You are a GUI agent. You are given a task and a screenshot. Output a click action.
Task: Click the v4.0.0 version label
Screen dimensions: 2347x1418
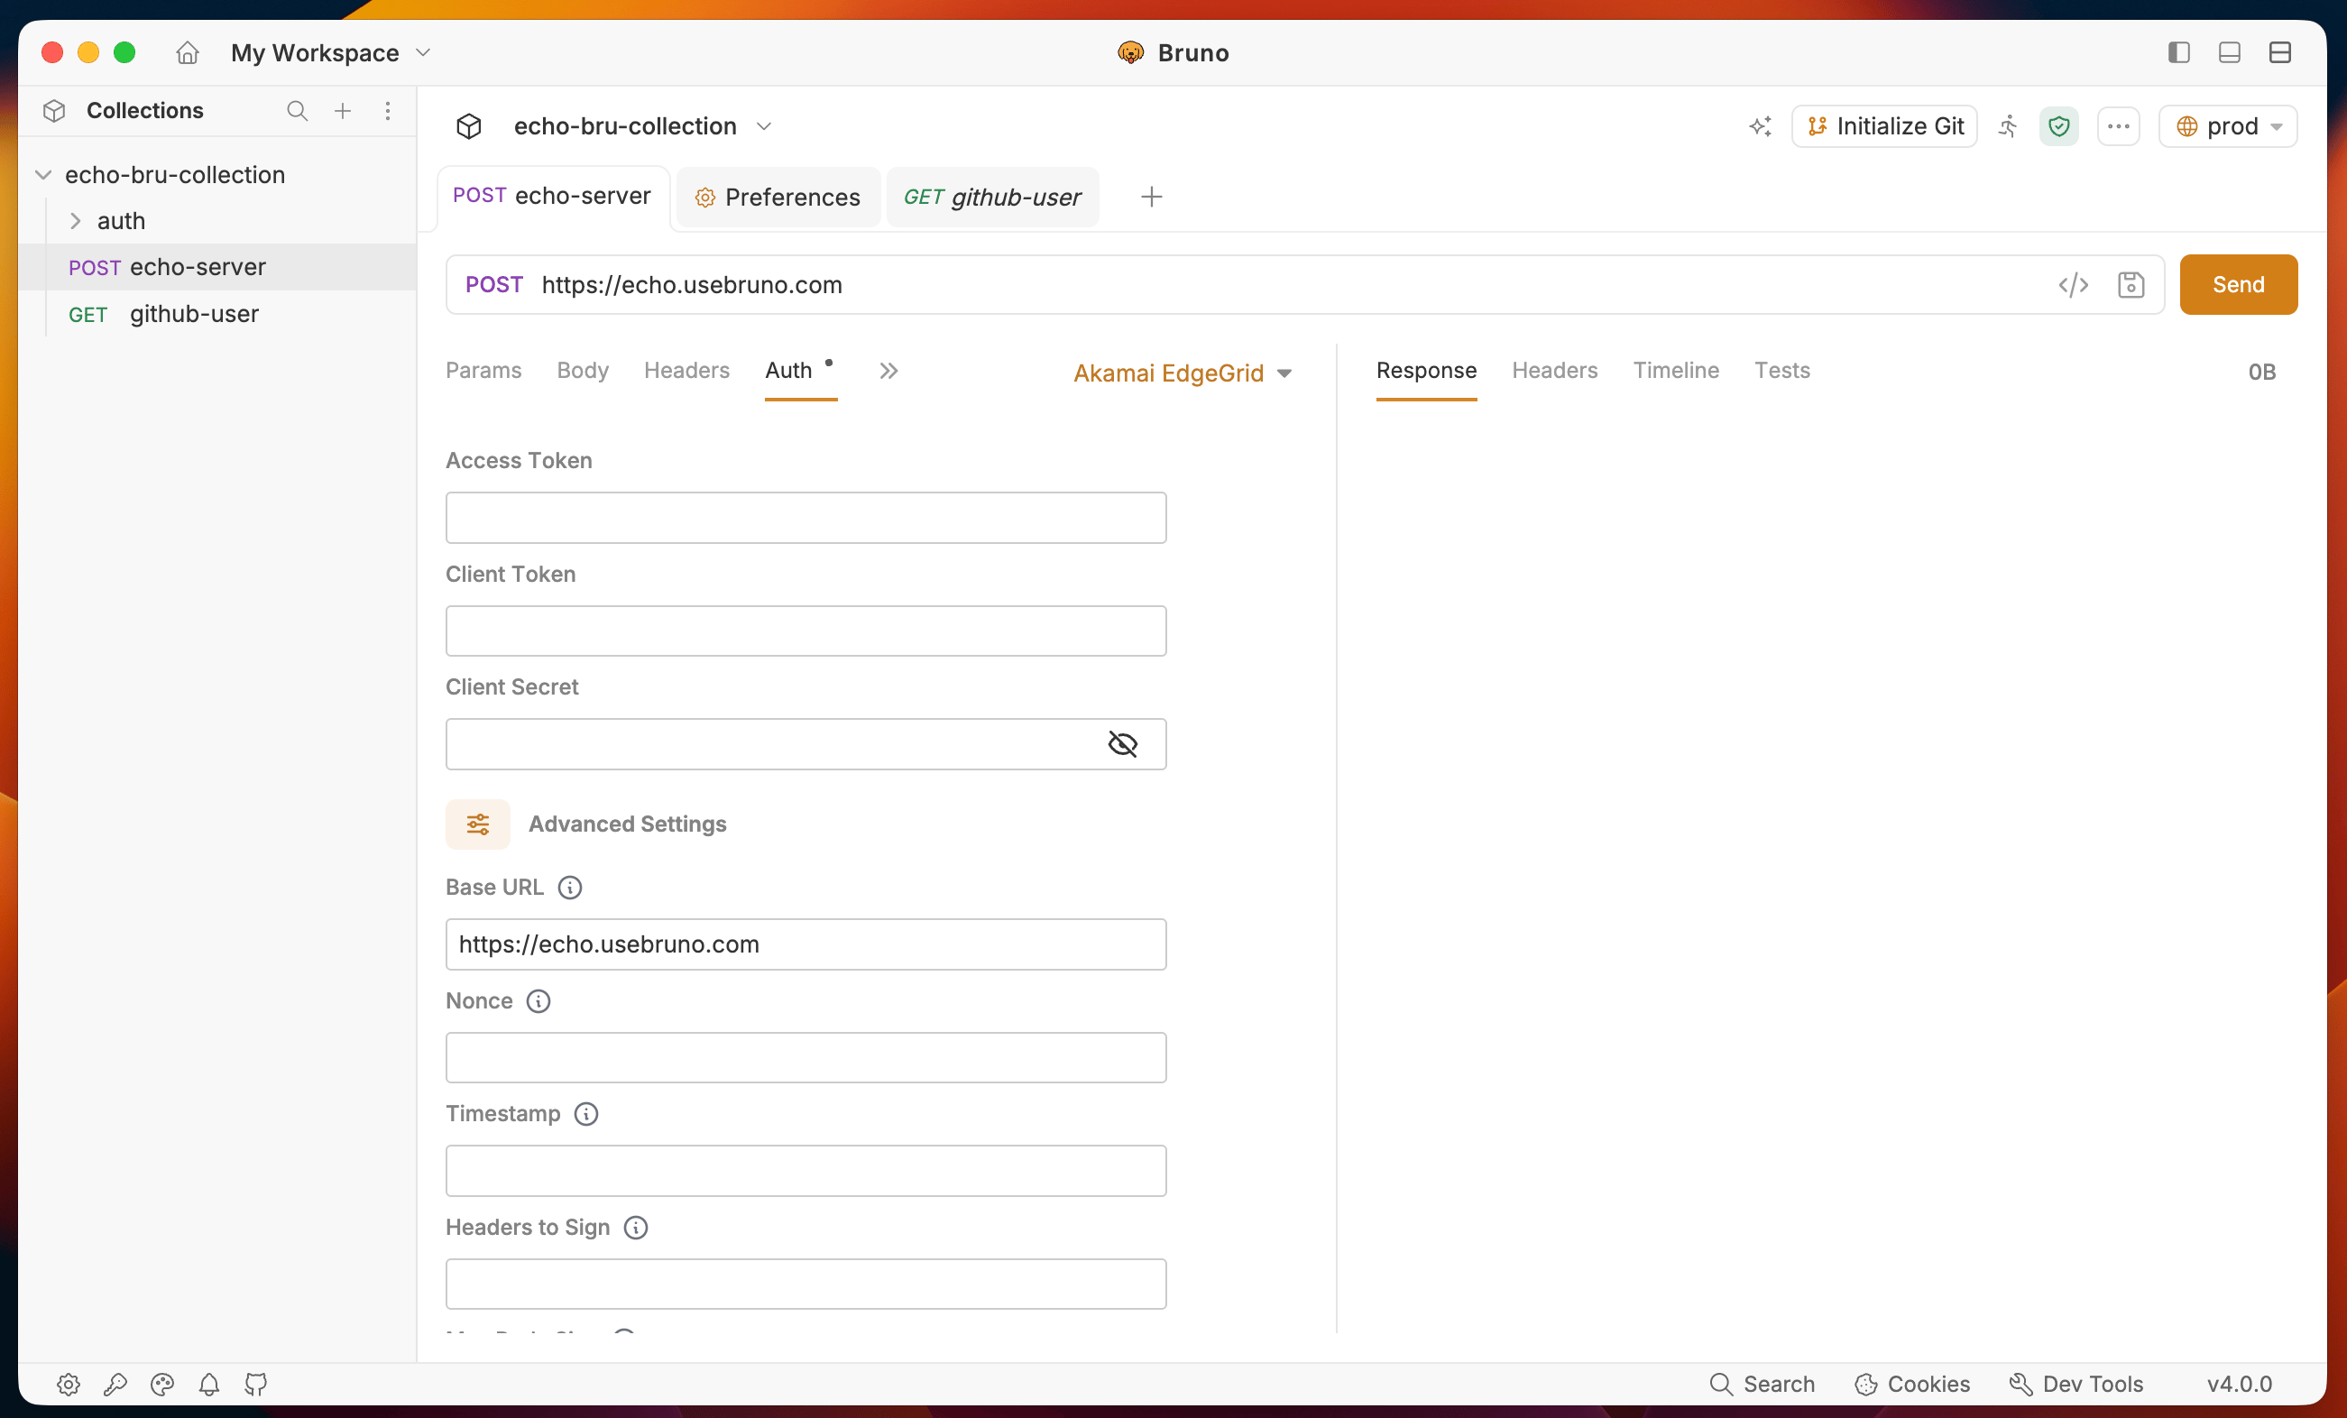click(x=2240, y=1384)
